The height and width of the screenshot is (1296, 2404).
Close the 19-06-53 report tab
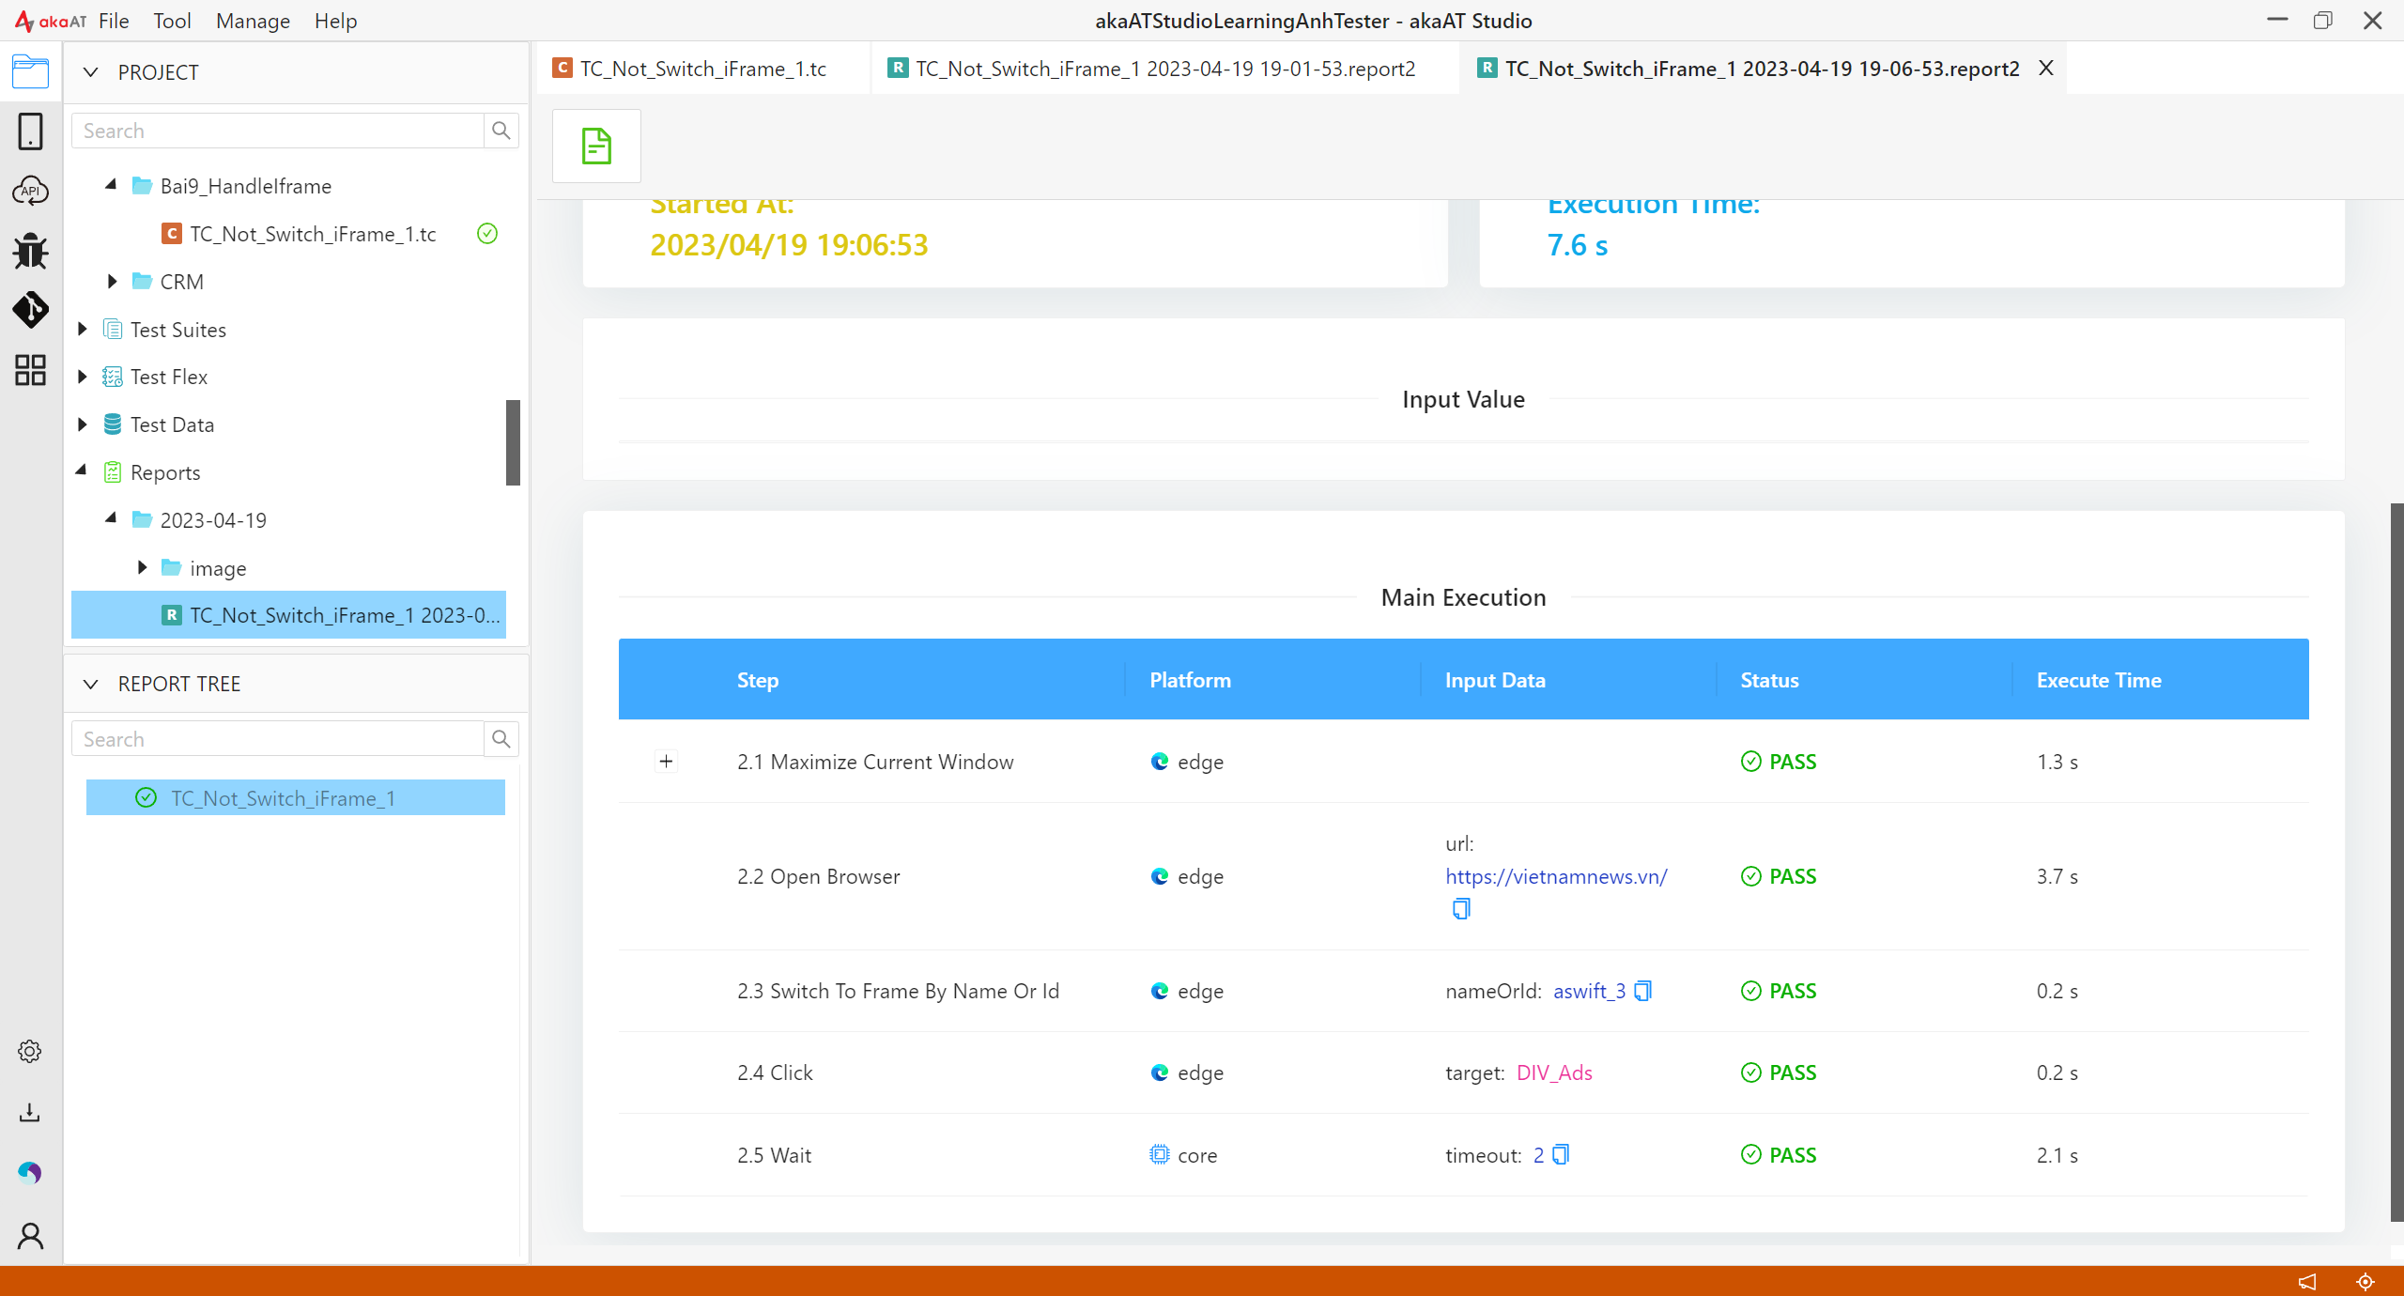(2046, 68)
